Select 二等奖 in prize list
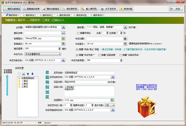This screenshot has width=186, height=126. coord(25,84)
